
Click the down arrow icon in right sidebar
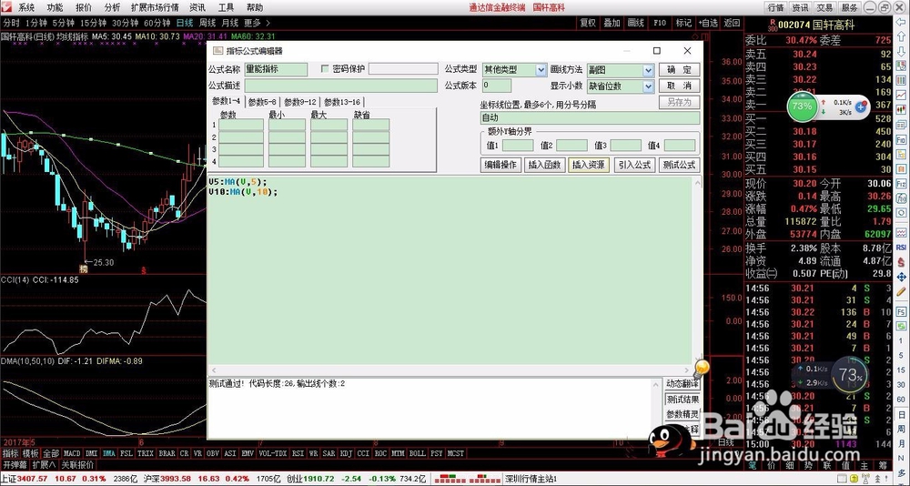(901, 51)
